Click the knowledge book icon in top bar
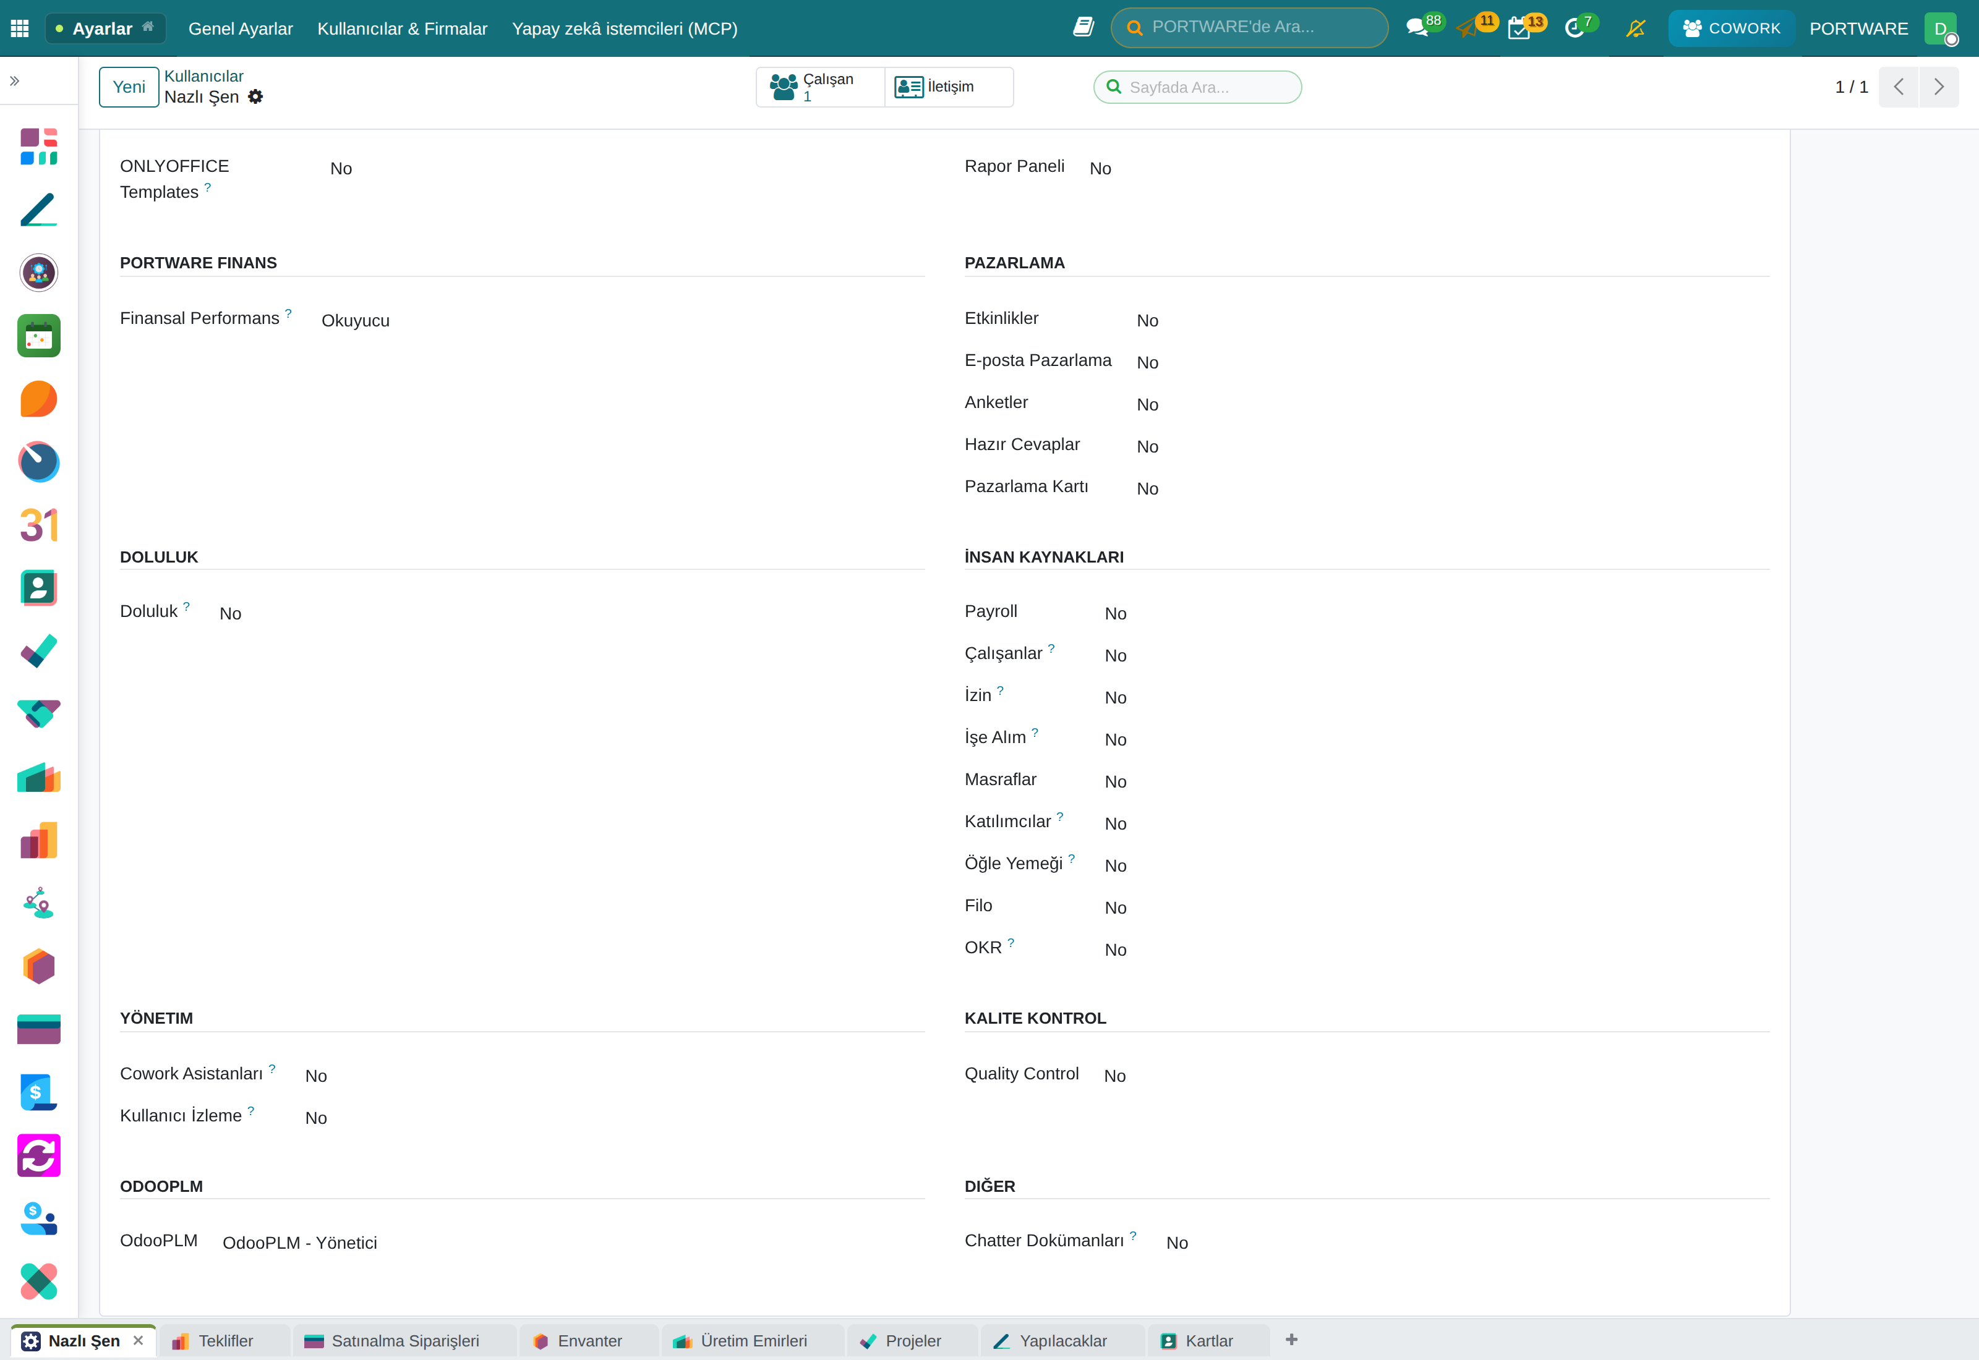 click(1084, 27)
